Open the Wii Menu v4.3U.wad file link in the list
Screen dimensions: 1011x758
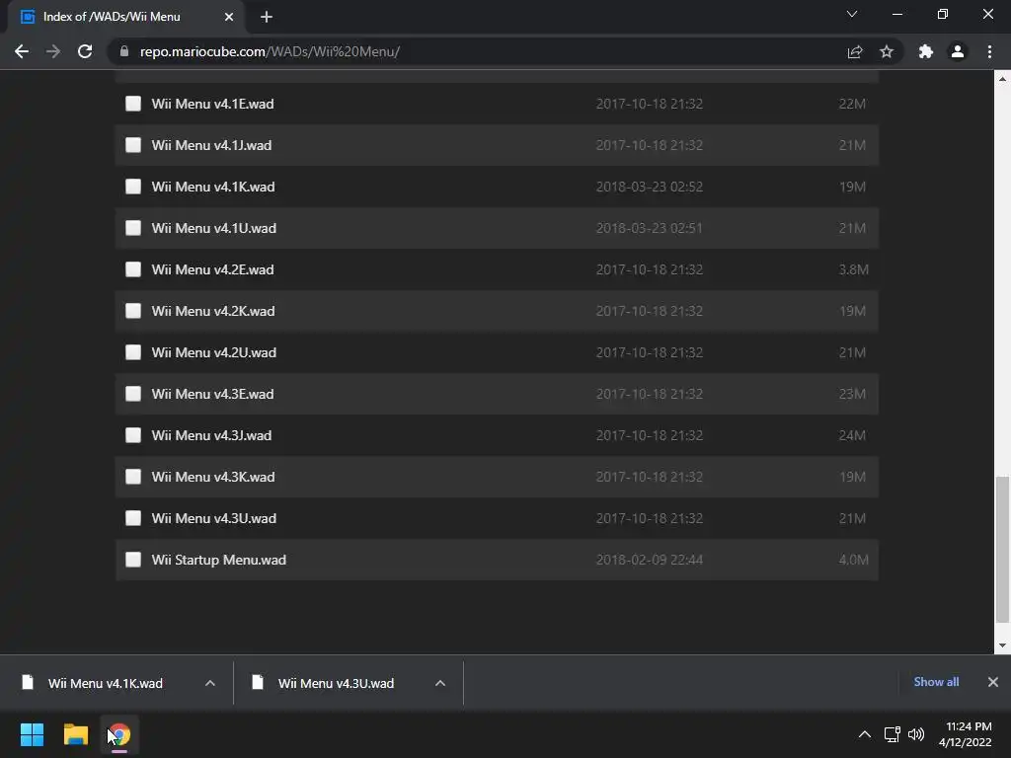point(214,518)
